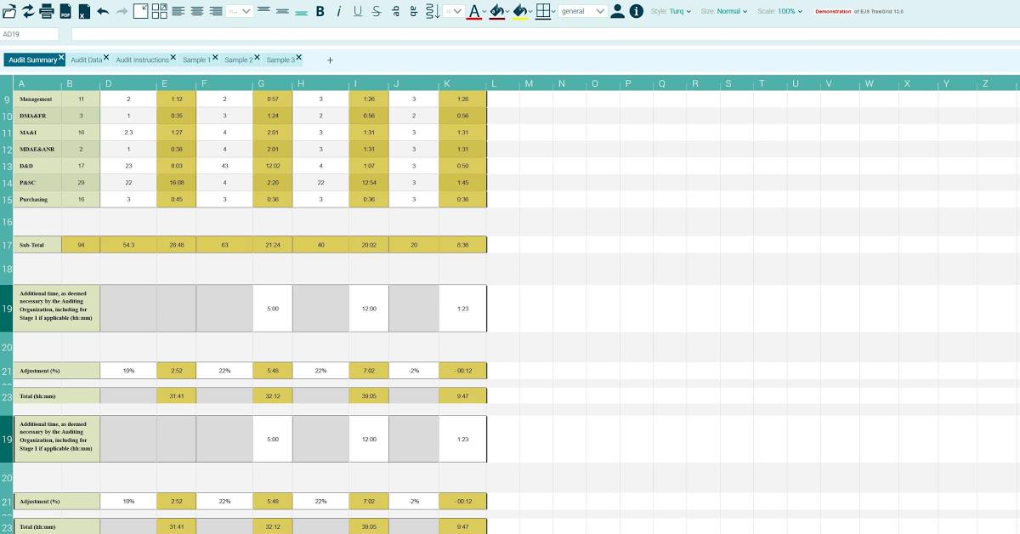Click the Undo arrow icon
This screenshot has height=534, width=1020.
(x=103, y=11)
